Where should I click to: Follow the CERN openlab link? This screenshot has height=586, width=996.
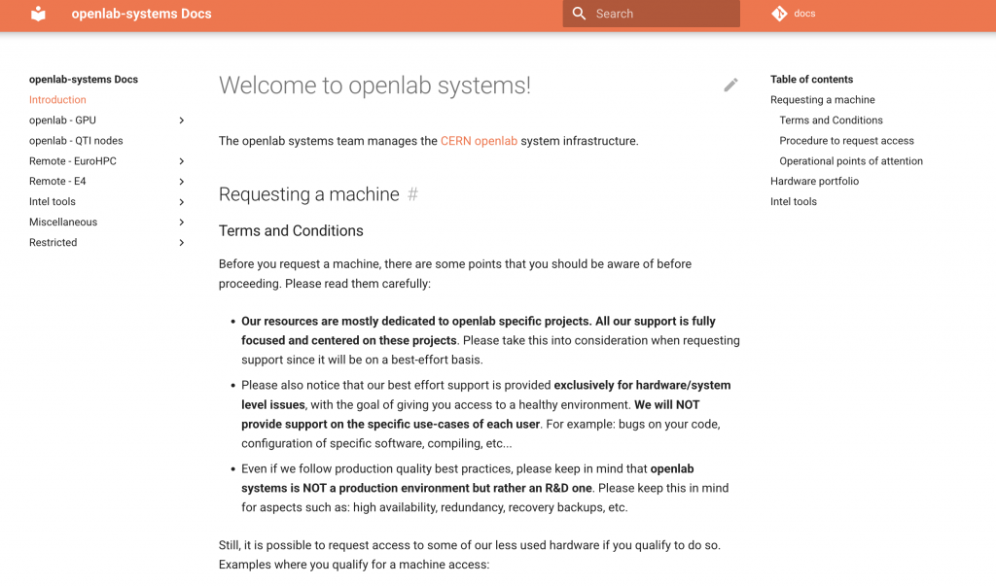click(x=479, y=141)
